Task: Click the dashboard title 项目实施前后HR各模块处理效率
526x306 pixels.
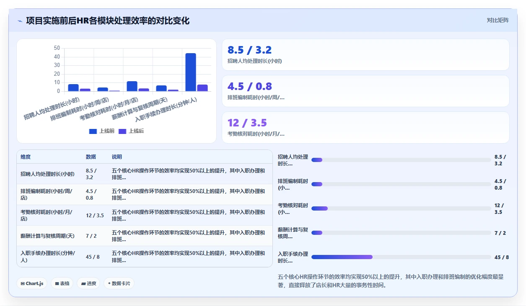Action: coord(108,21)
